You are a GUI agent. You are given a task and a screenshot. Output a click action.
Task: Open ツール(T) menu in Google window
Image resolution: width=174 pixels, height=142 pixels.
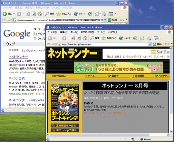click(x=56, y=8)
